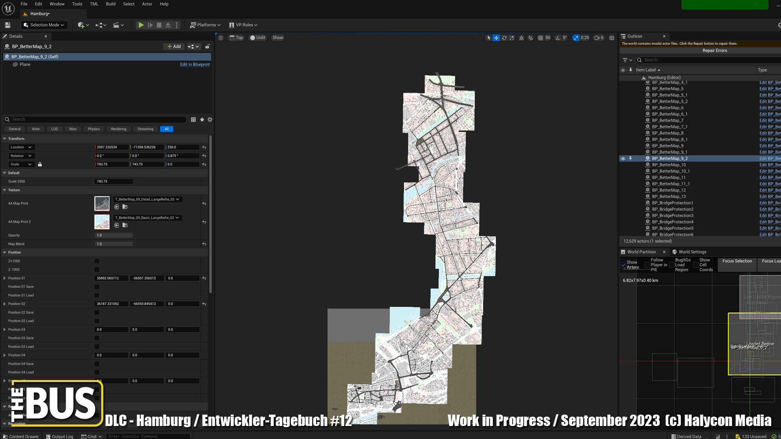Open the Build menu

(110, 4)
